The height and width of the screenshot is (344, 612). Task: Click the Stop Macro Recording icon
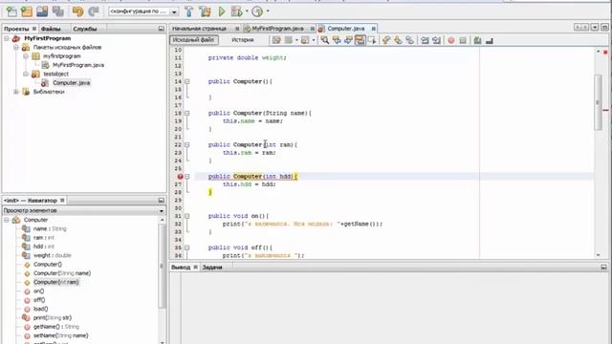click(x=463, y=40)
